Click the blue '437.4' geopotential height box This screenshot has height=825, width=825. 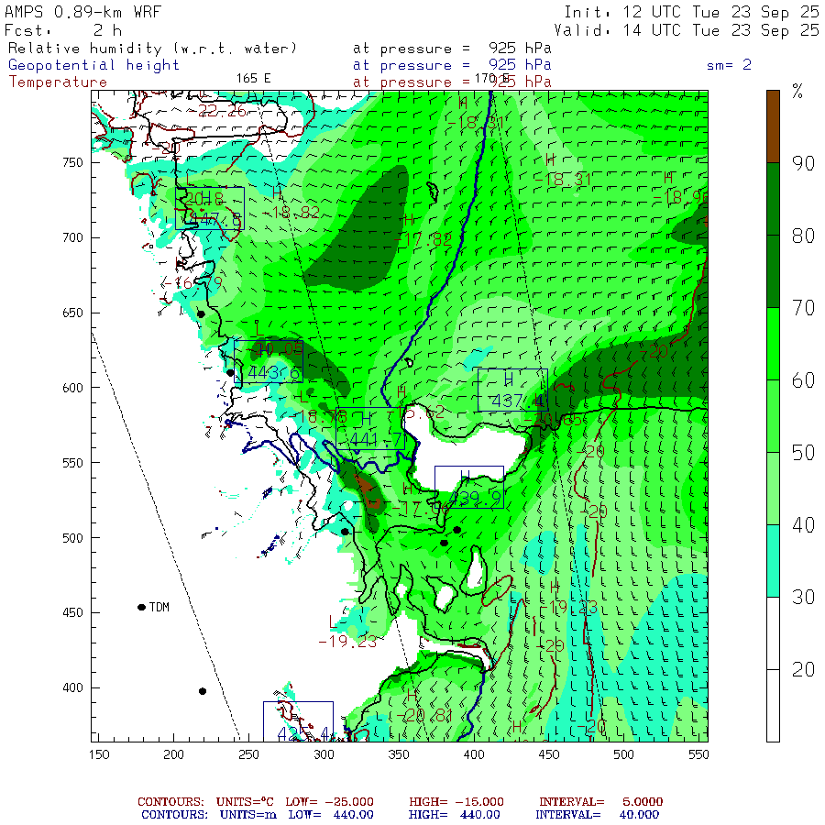click(513, 390)
